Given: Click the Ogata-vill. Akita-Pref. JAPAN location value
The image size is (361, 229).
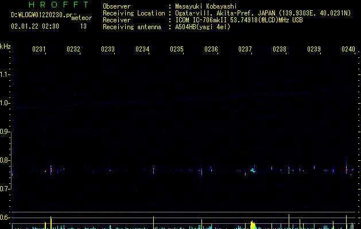Looking at the screenshot, I should (x=263, y=13).
